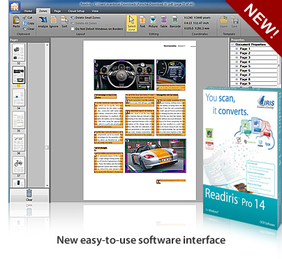Expand Page 7 in Properties tree

click(237, 75)
